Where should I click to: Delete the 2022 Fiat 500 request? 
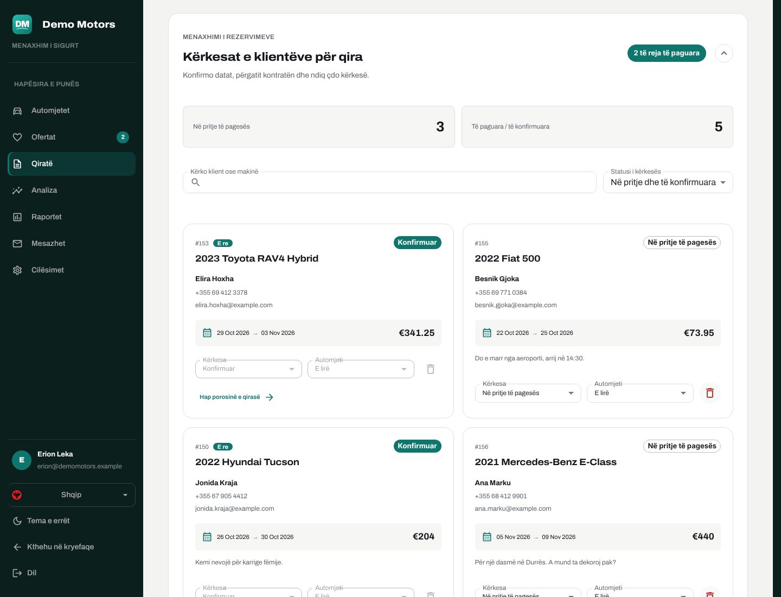tap(709, 393)
